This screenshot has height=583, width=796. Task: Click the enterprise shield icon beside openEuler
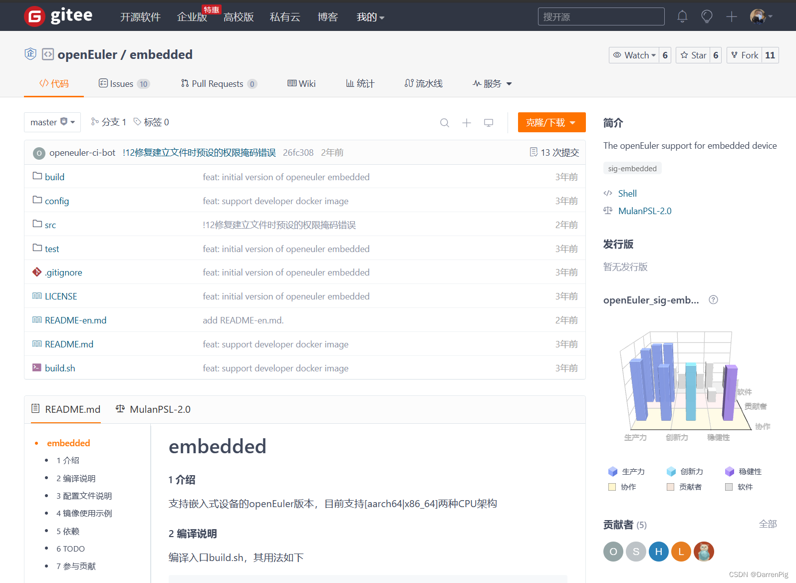coord(30,54)
